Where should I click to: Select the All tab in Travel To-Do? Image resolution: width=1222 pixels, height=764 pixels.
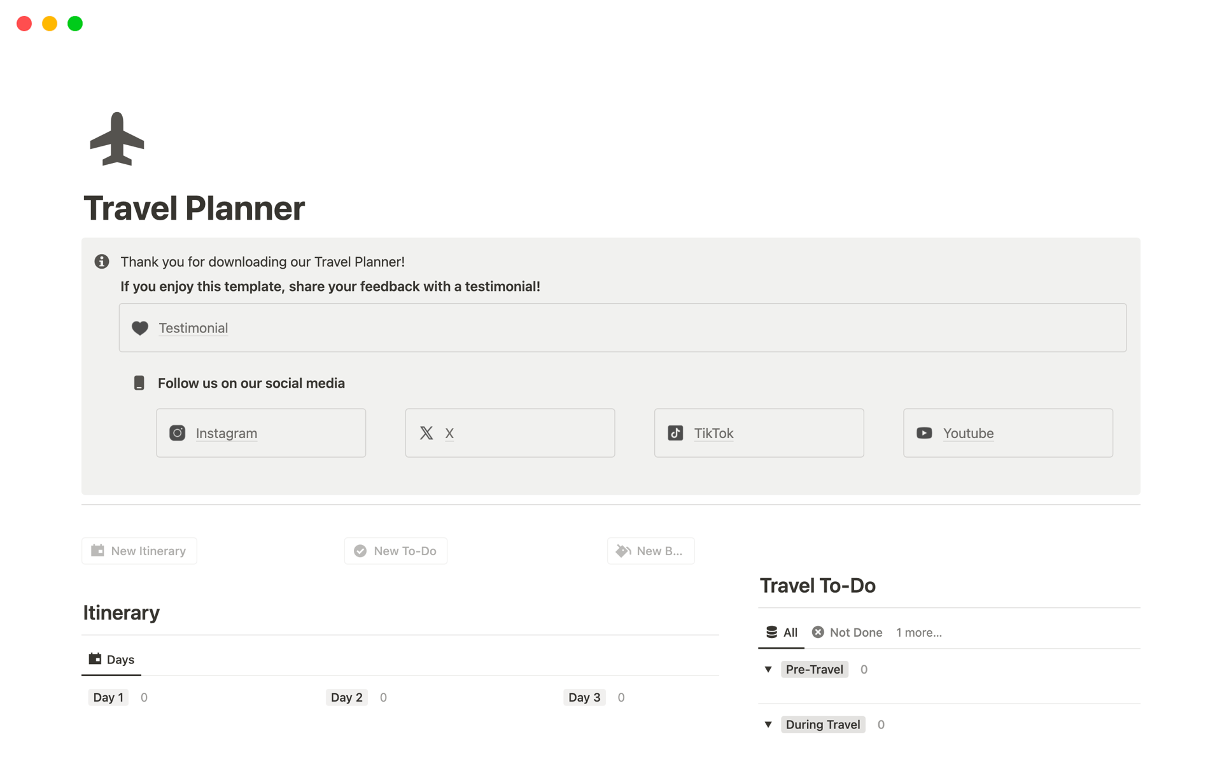point(782,632)
